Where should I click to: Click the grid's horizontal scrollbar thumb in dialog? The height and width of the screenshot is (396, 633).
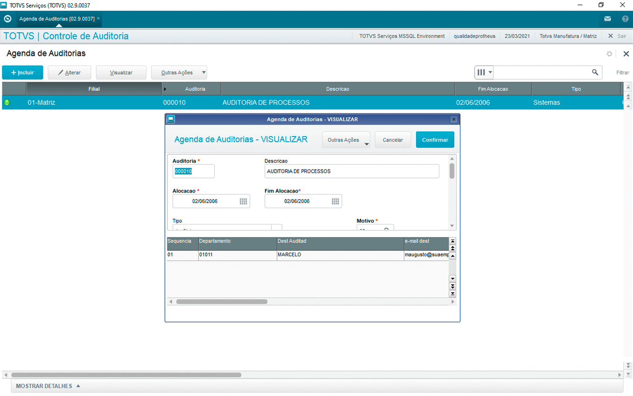coord(222,302)
